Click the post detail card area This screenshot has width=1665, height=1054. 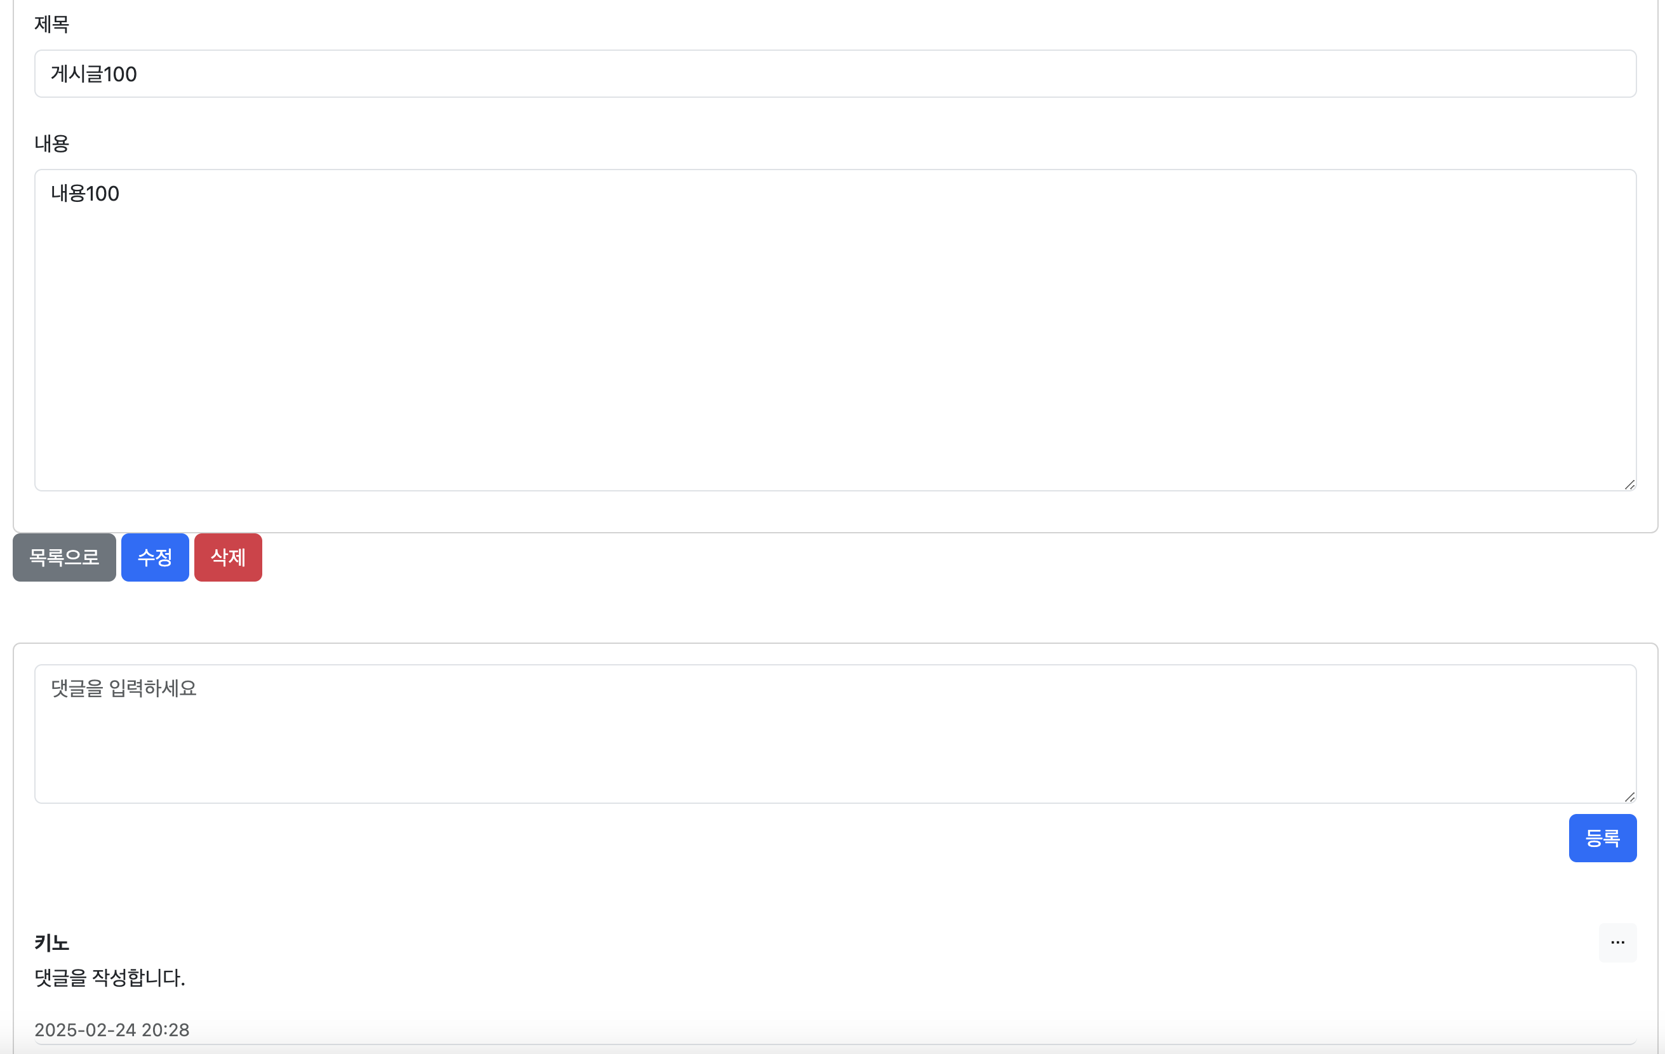coord(830,276)
